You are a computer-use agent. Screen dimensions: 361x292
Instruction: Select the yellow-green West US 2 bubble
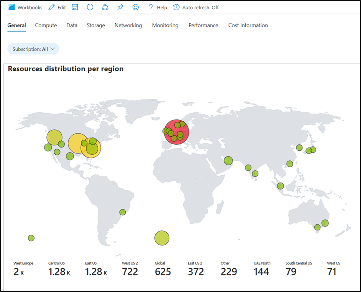(54, 137)
